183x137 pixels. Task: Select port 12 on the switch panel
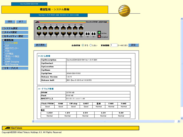69,33
